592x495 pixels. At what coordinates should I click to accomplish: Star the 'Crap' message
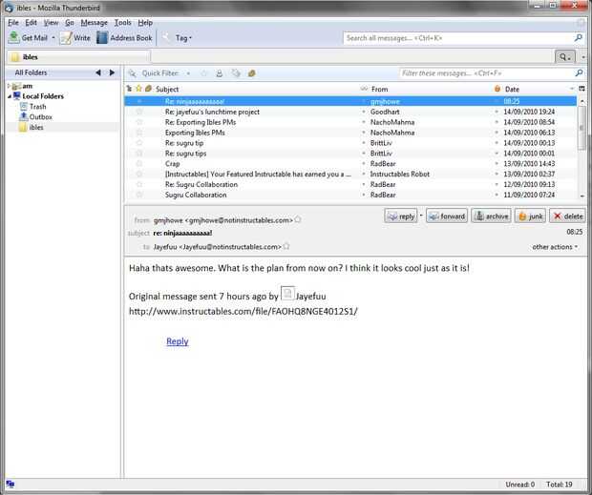(139, 163)
